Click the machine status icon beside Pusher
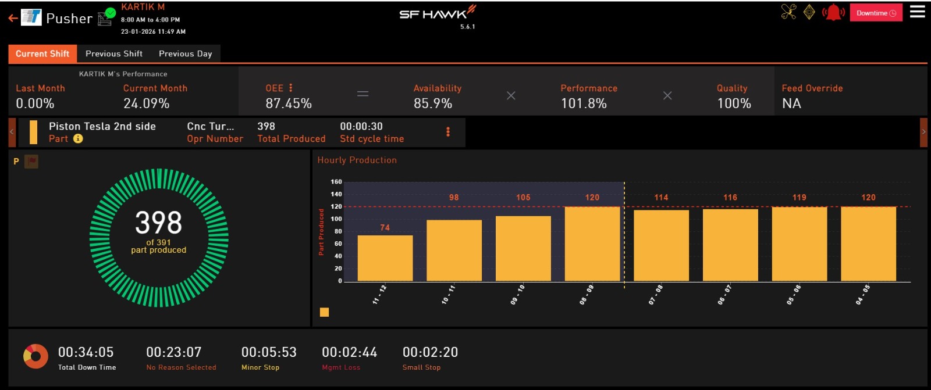931x390 pixels. (x=106, y=17)
